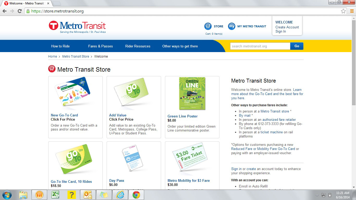This screenshot has width=356, height=200.
Task: Click the Metro Transit logo
Action: pos(77,27)
